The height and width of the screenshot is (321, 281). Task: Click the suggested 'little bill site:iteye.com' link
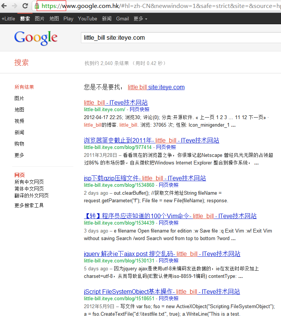tap(156, 87)
